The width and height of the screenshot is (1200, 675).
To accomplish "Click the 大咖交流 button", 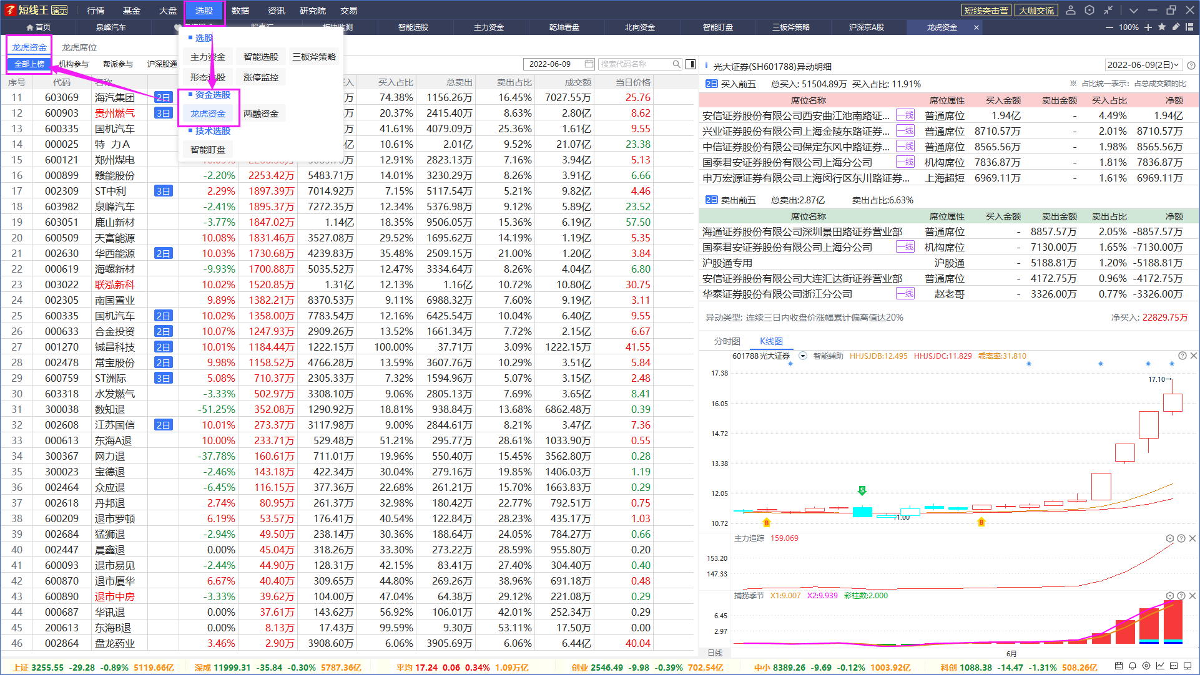I will (1036, 11).
